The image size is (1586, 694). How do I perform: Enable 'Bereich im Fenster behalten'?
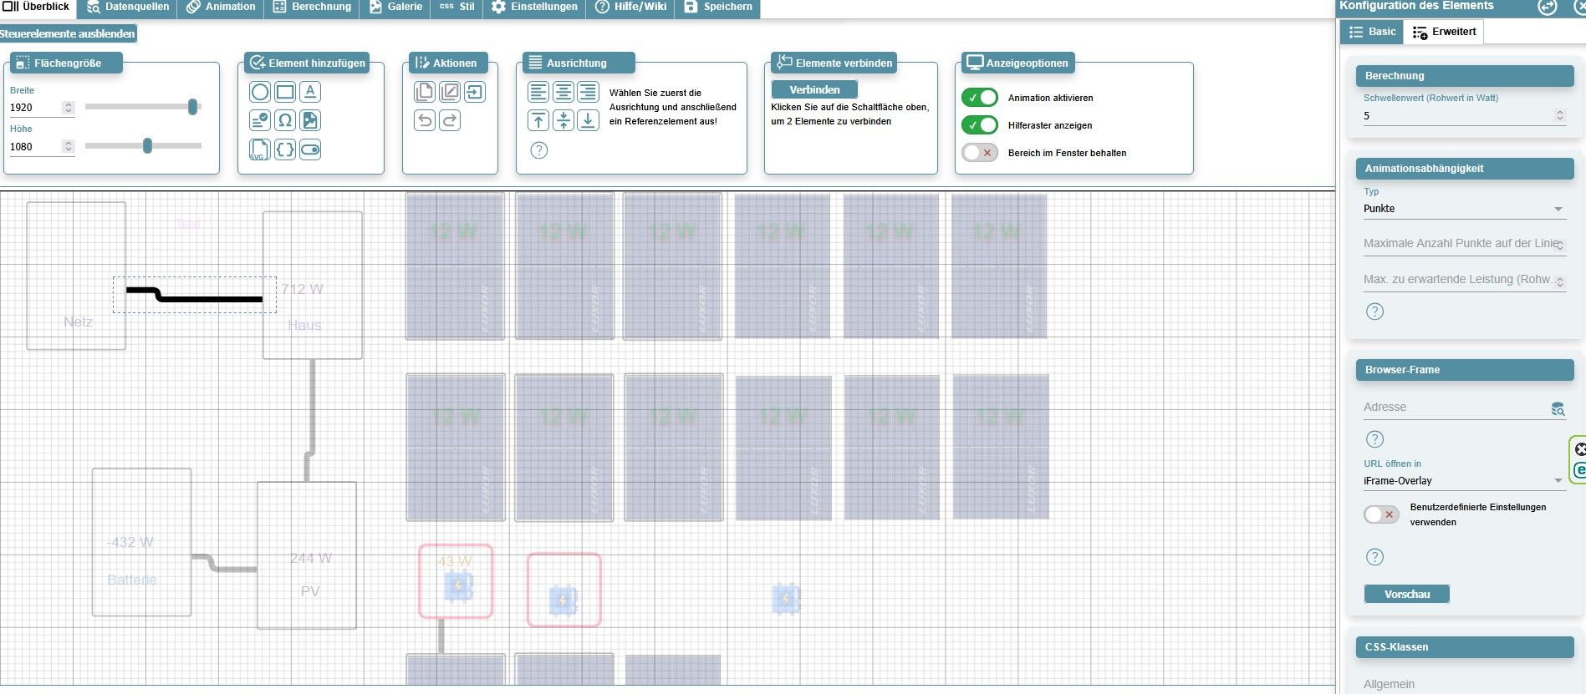point(979,153)
